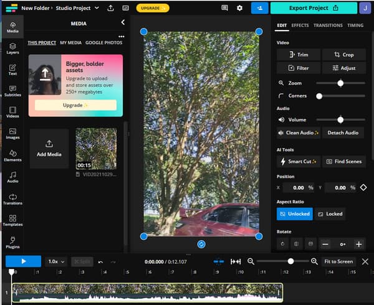
Task: Click the undo arrow in timeline toolbar
Action: click(100, 262)
